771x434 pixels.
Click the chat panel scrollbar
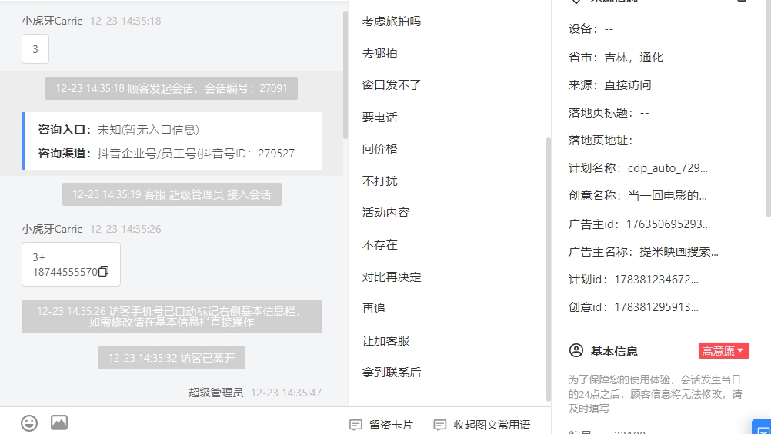coord(345,74)
